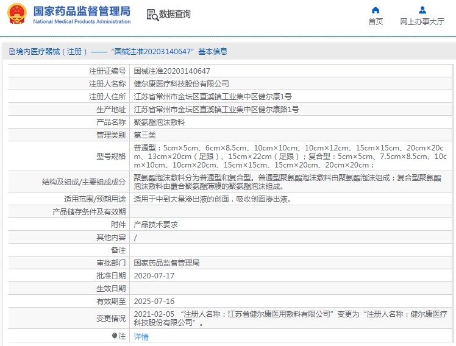456x346 pixels.
Task: Click the national emblem logo
Action: (17, 13)
